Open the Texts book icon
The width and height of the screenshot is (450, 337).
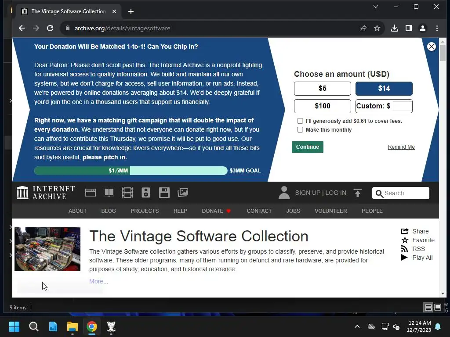coord(109,193)
